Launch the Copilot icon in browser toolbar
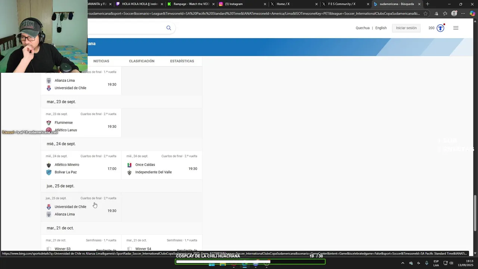Image resolution: width=478 pixels, height=269 pixels. tap(472, 13)
